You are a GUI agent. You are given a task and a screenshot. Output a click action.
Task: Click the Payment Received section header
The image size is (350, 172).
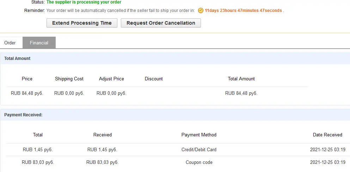[x=23, y=115]
